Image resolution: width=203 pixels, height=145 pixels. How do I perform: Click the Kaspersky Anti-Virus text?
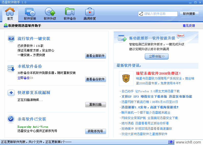(x=33, y=127)
